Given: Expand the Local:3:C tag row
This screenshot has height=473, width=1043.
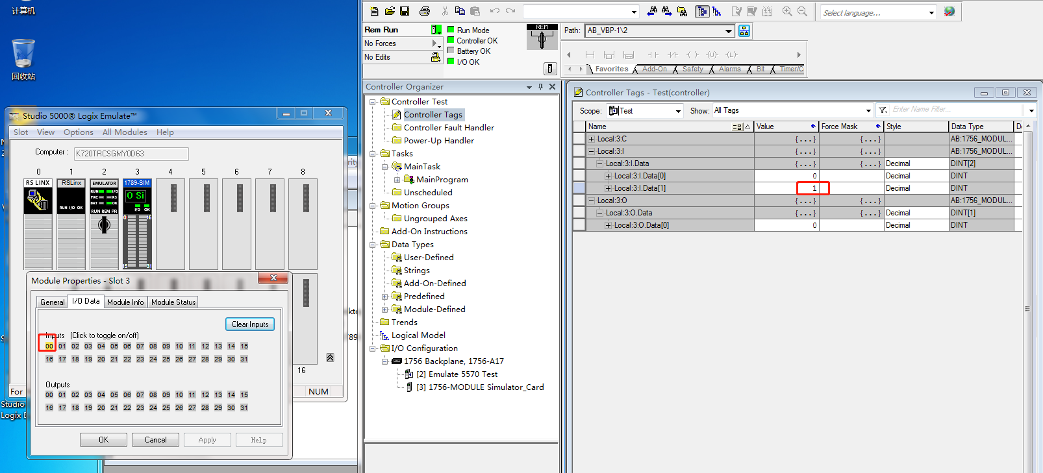Looking at the screenshot, I should pos(592,139).
